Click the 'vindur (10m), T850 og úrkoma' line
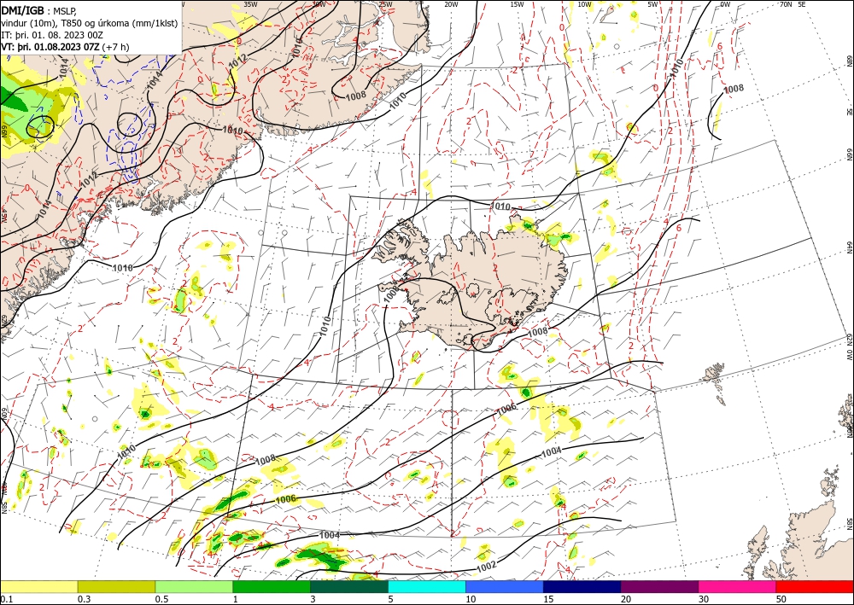The height and width of the screenshot is (605, 854). [x=90, y=23]
